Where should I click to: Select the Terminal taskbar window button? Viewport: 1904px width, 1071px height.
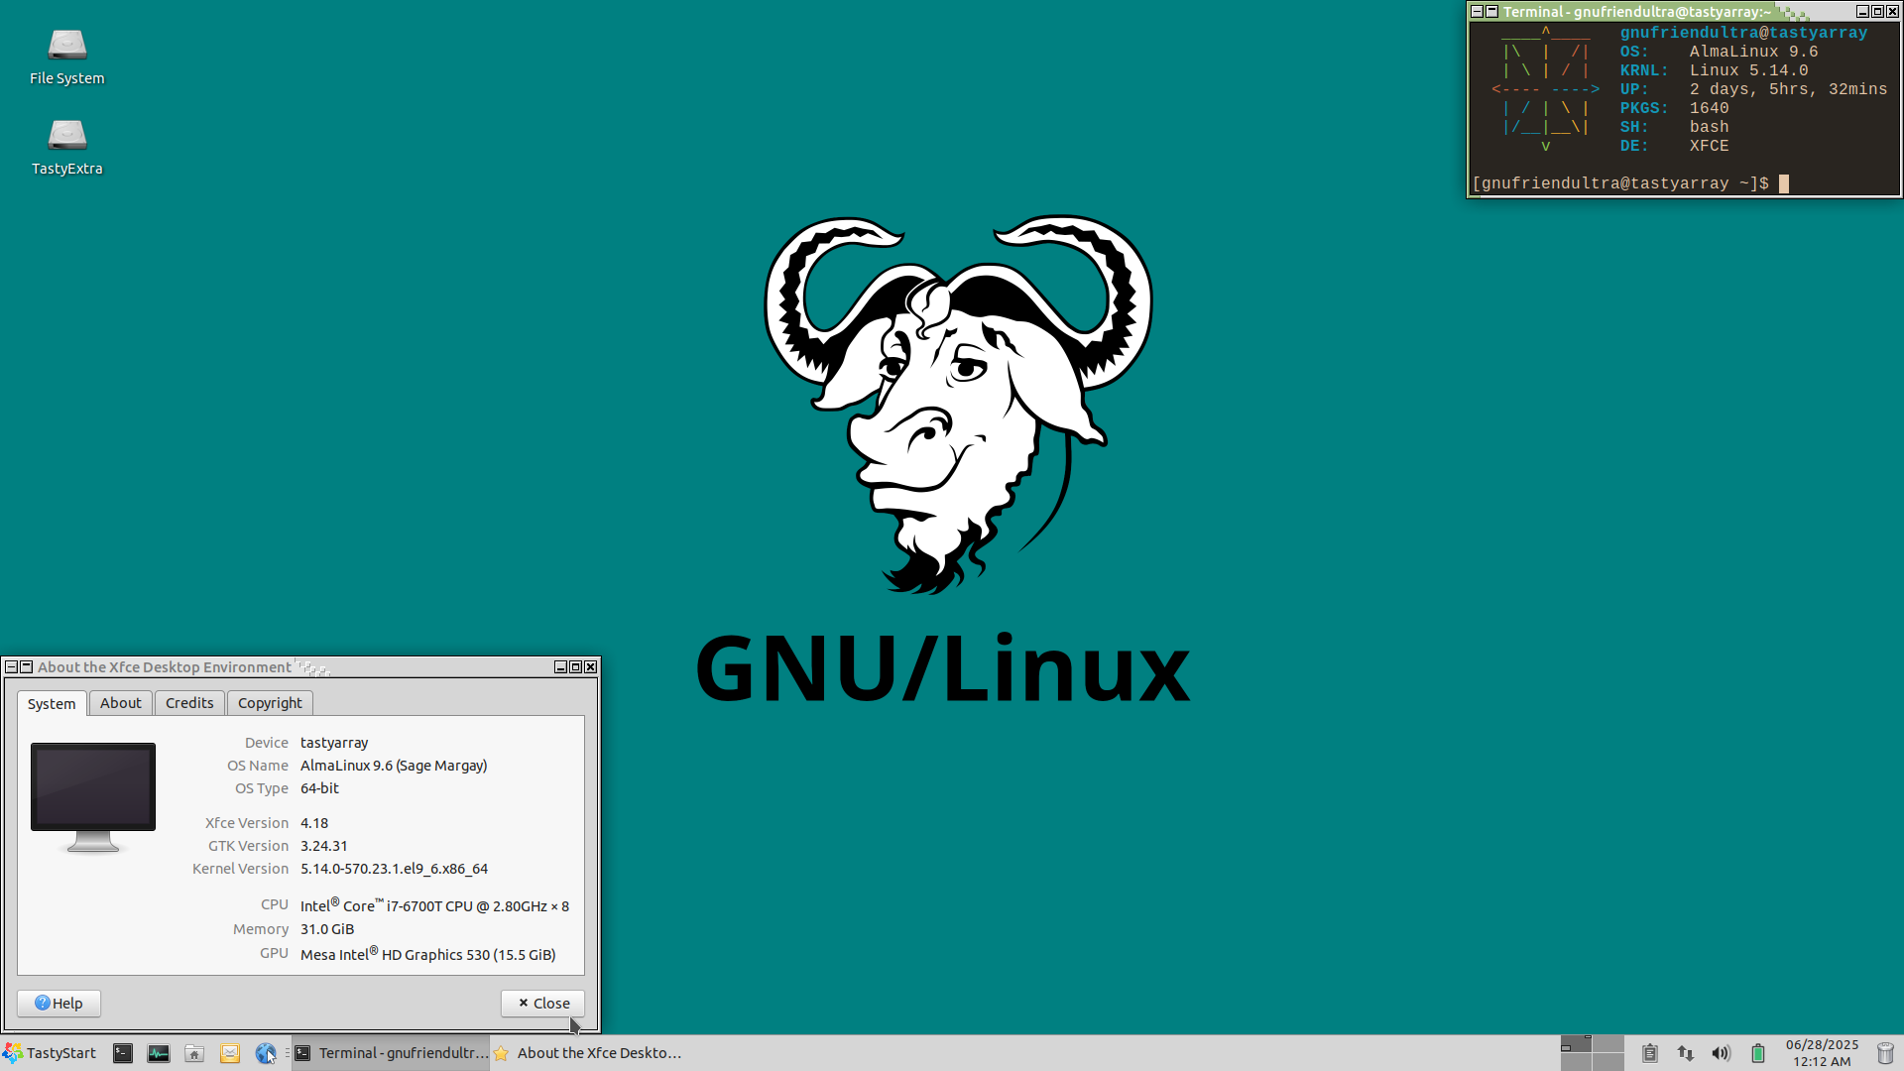click(x=391, y=1053)
